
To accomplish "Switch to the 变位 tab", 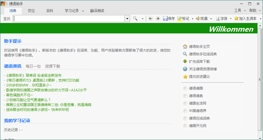I will (x=31, y=11).
